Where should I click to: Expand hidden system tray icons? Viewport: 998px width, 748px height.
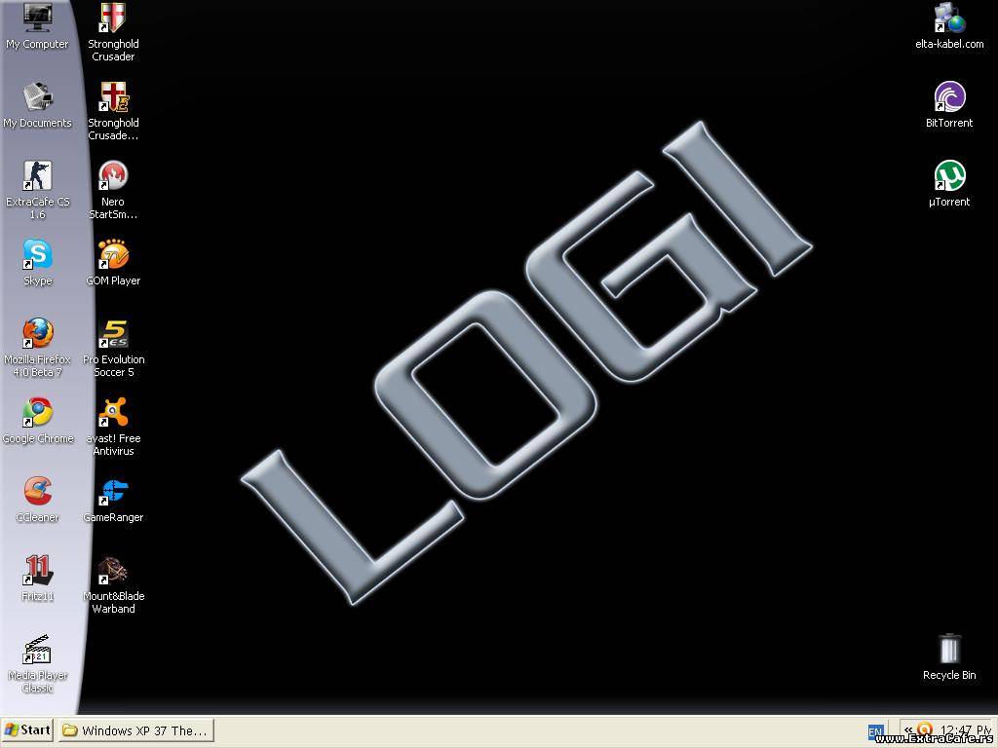click(x=908, y=729)
